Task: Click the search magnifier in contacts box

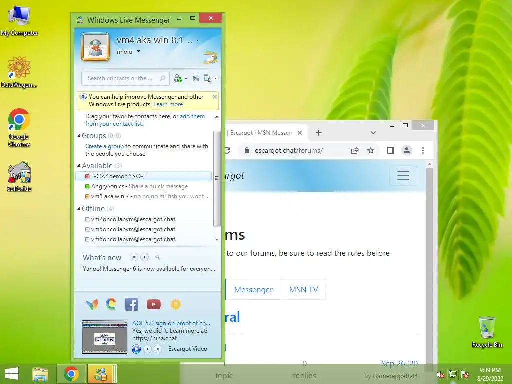Action: pos(162,78)
